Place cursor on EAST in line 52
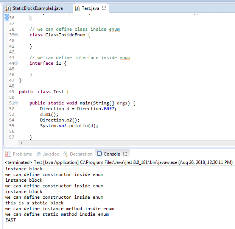235x229 pixels. pos(110,109)
